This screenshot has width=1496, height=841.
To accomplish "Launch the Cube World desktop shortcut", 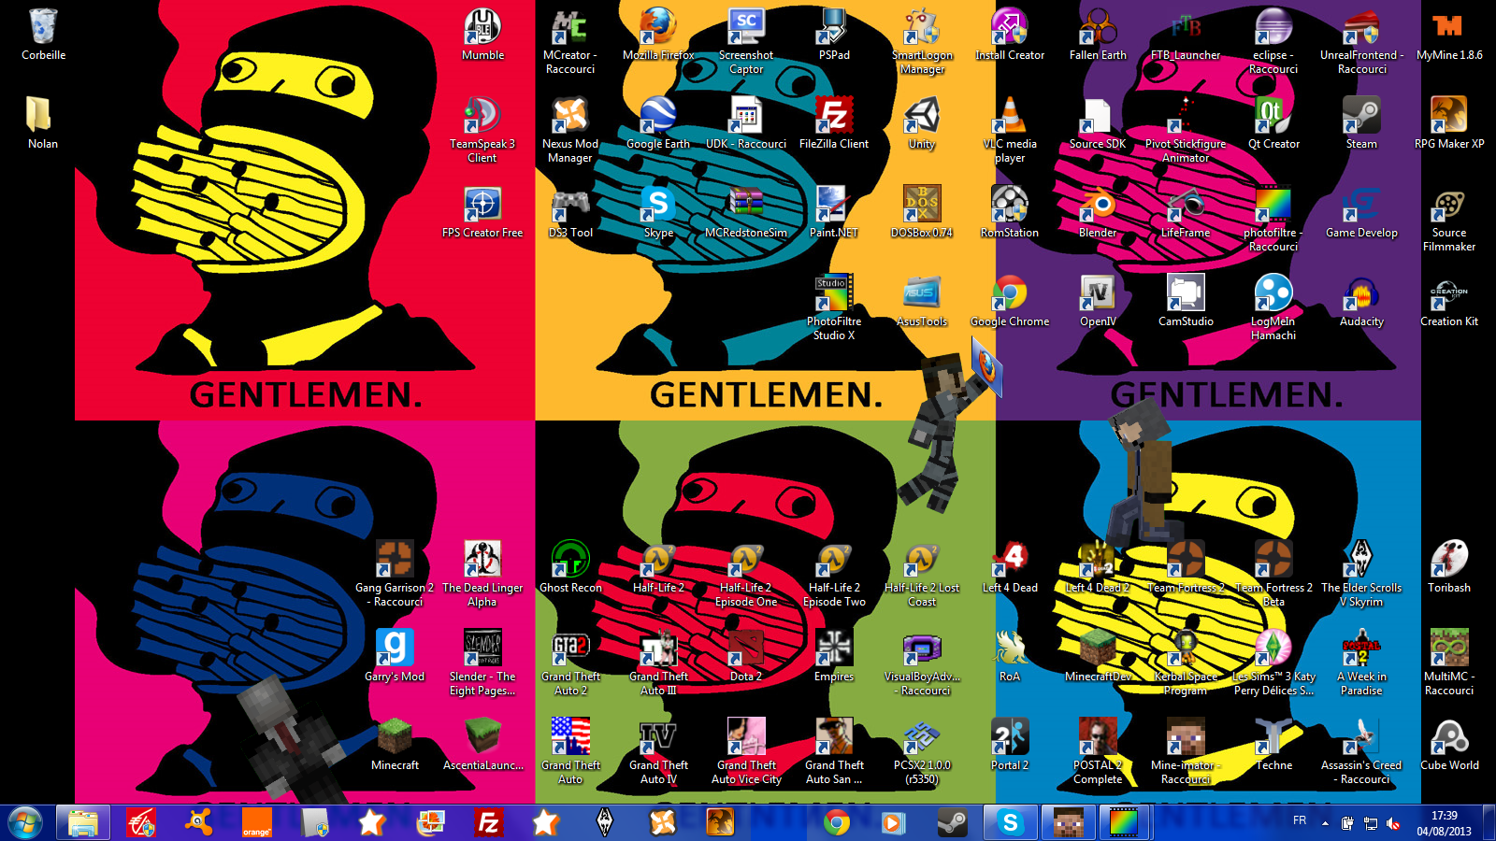I will point(1449,740).
